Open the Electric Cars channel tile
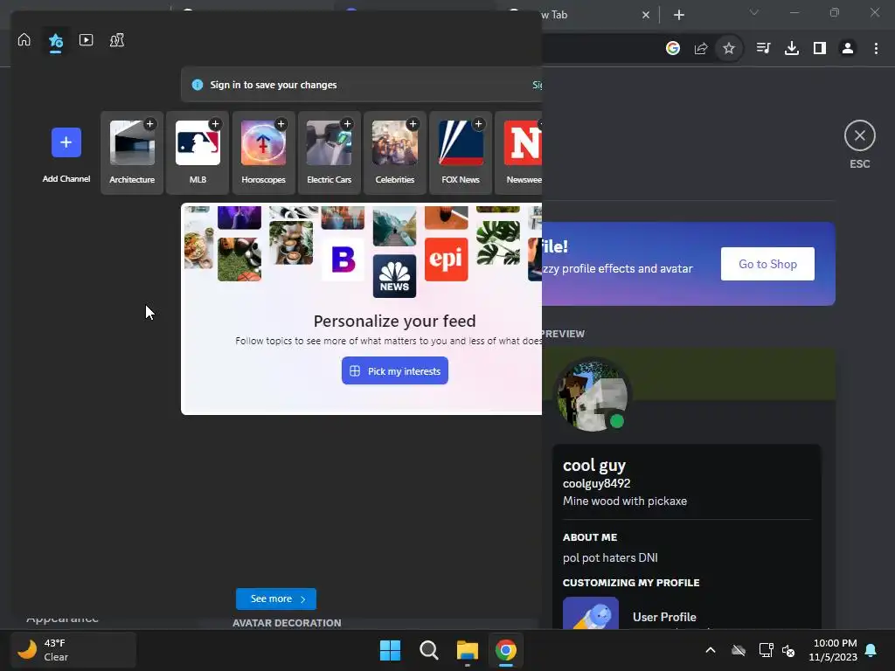This screenshot has width=895, height=671. click(x=329, y=153)
